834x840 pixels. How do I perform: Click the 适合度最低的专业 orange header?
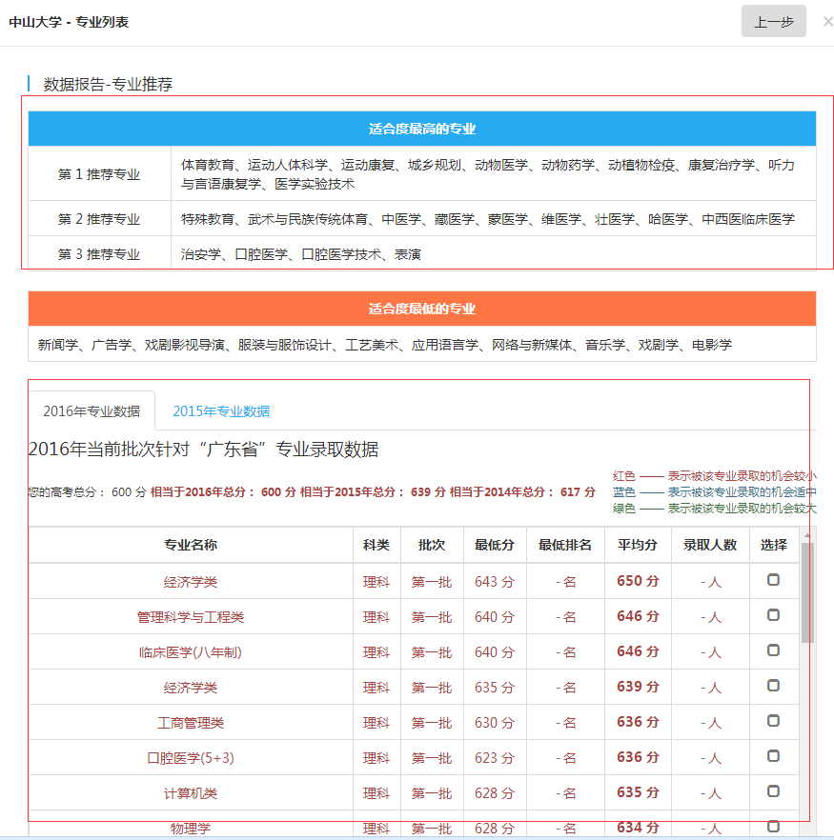pos(422,309)
